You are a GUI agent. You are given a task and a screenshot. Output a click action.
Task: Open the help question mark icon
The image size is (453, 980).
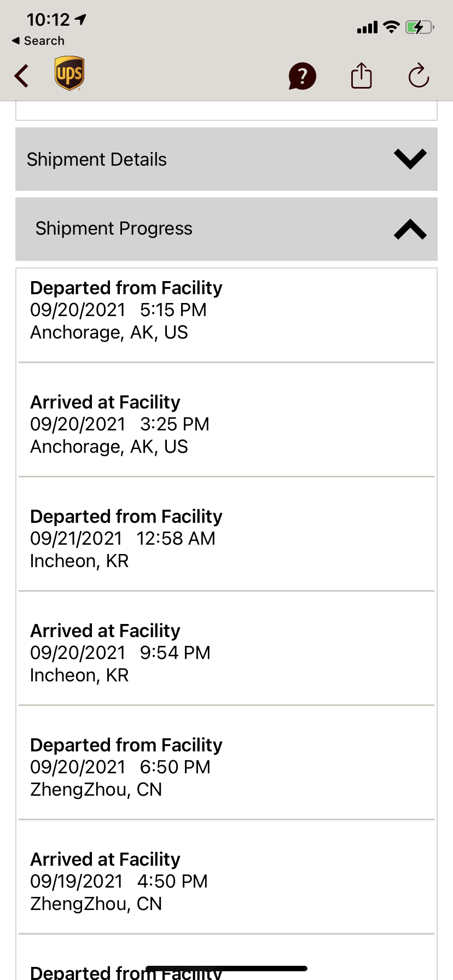pyautogui.click(x=303, y=76)
